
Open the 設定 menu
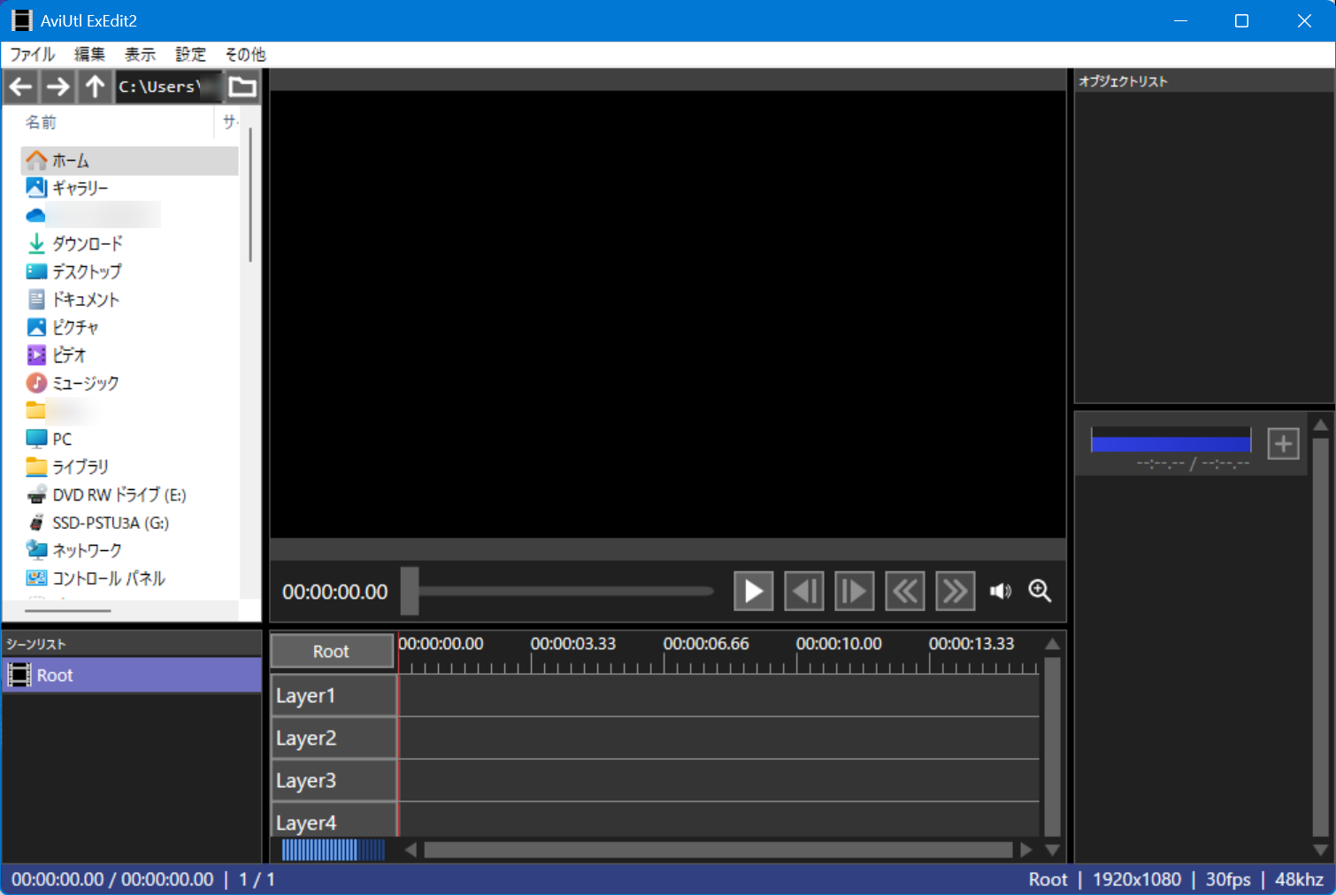point(190,54)
